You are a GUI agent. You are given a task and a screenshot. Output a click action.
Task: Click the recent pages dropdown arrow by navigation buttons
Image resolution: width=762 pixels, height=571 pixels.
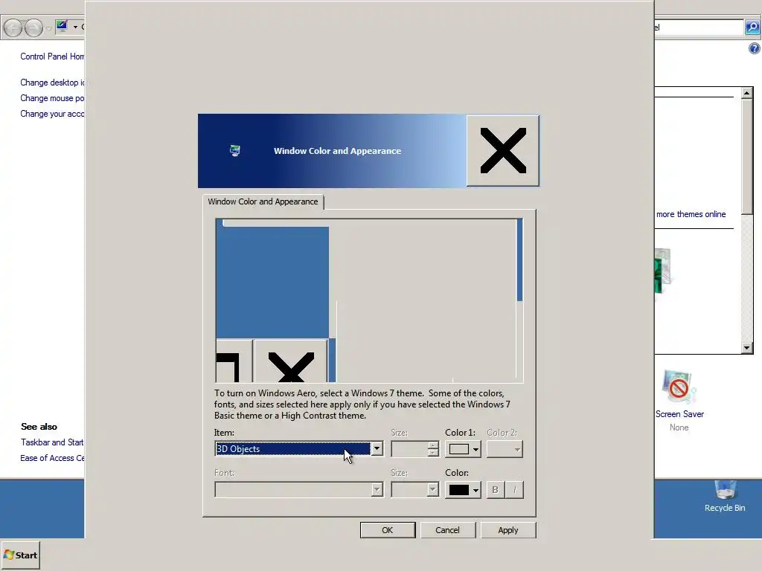(x=49, y=28)
